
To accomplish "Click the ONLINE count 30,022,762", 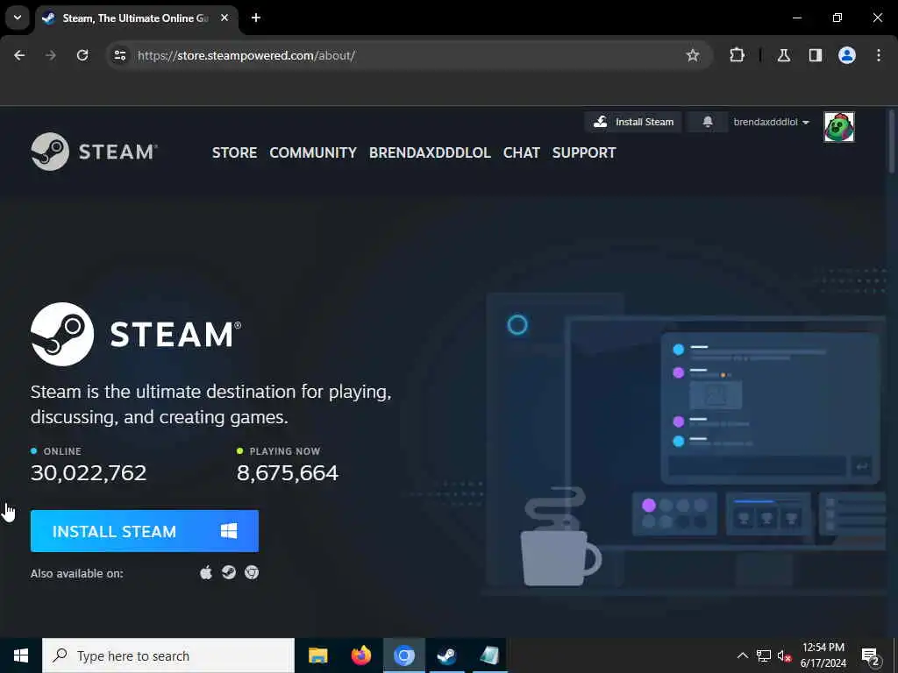I will [x=89, y=472].
